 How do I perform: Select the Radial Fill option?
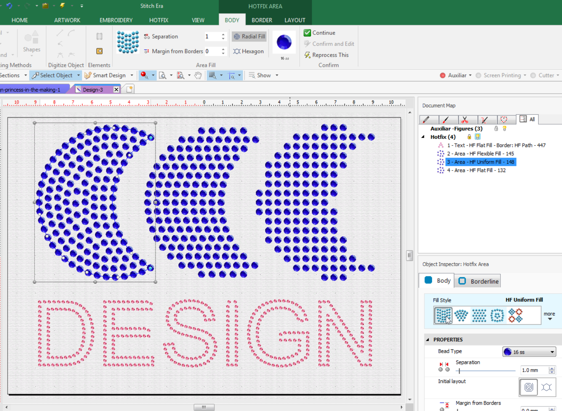tap(250, 36)
